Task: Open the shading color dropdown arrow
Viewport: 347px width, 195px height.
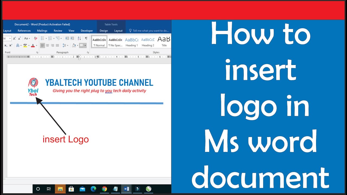Action: coord(78,45)
